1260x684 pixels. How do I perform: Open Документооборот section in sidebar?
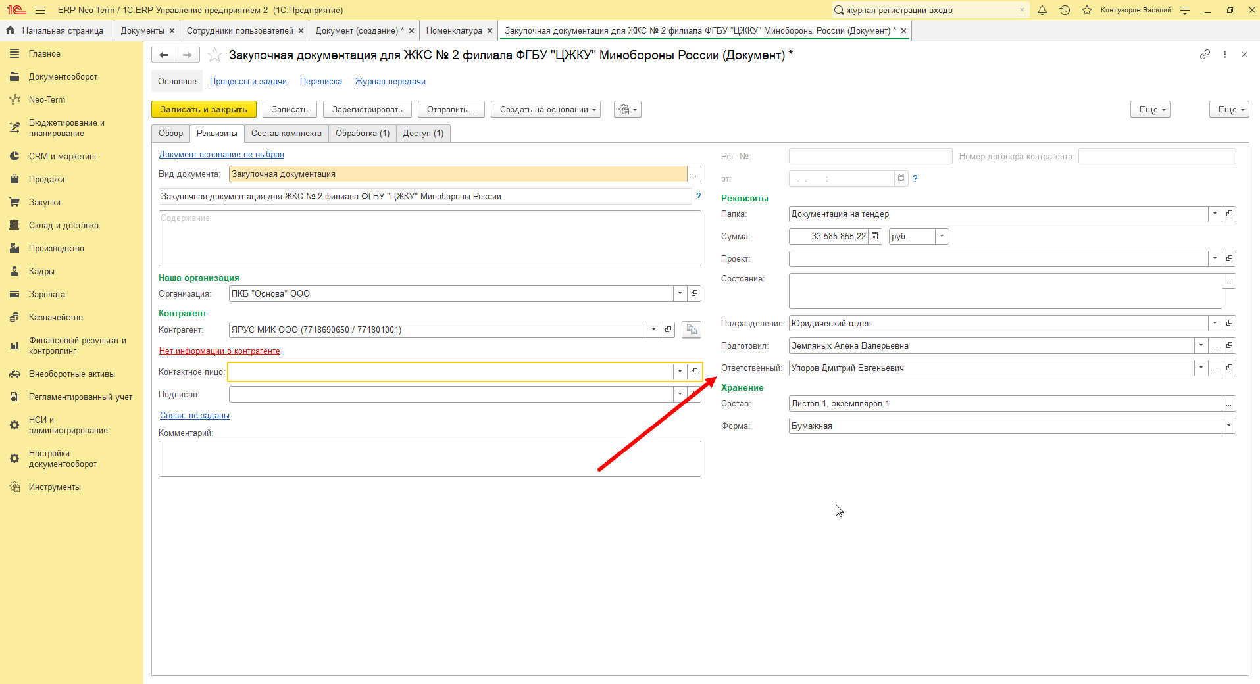pyautogui.click(x=63, y=76)
